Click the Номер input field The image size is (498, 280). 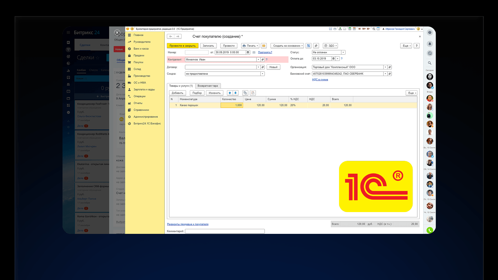click(197, 52)
